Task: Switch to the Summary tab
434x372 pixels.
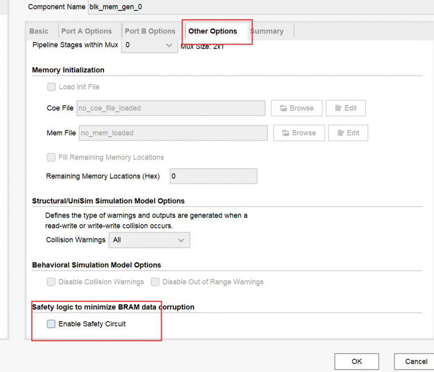Action: pos(267,31)
